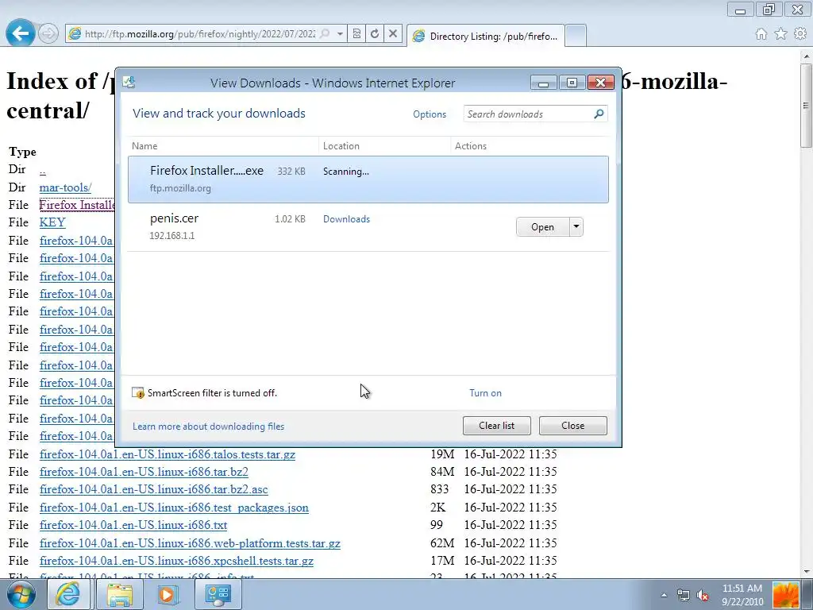
Task: Click the scrollbar down arrow
Action: (807, 572)
